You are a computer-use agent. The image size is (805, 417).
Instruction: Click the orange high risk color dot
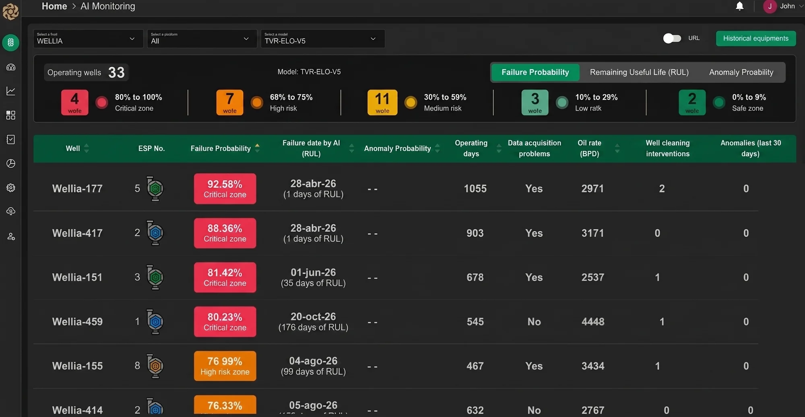[257, 103]
